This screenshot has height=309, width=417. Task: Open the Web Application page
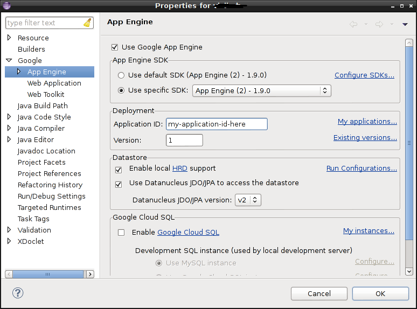(x=54, y=83)
